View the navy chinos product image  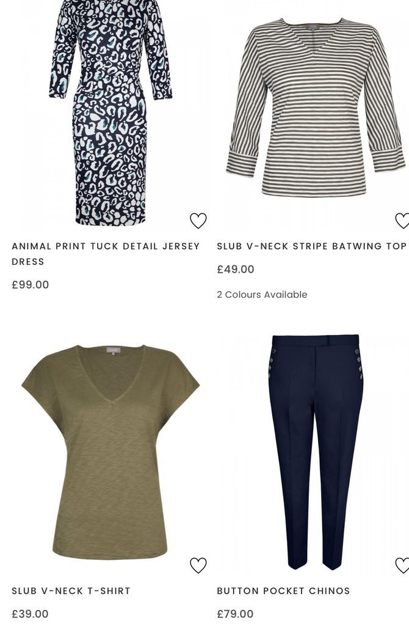tap(316, 452)
